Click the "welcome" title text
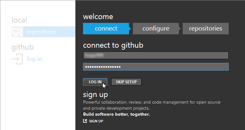The height and width of the screenshot is (130, 245). [98, 17]
